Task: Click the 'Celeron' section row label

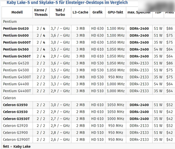Action: (x=9, y=98)
